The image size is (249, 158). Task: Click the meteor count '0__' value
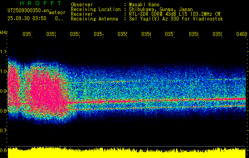pos(59,19)
